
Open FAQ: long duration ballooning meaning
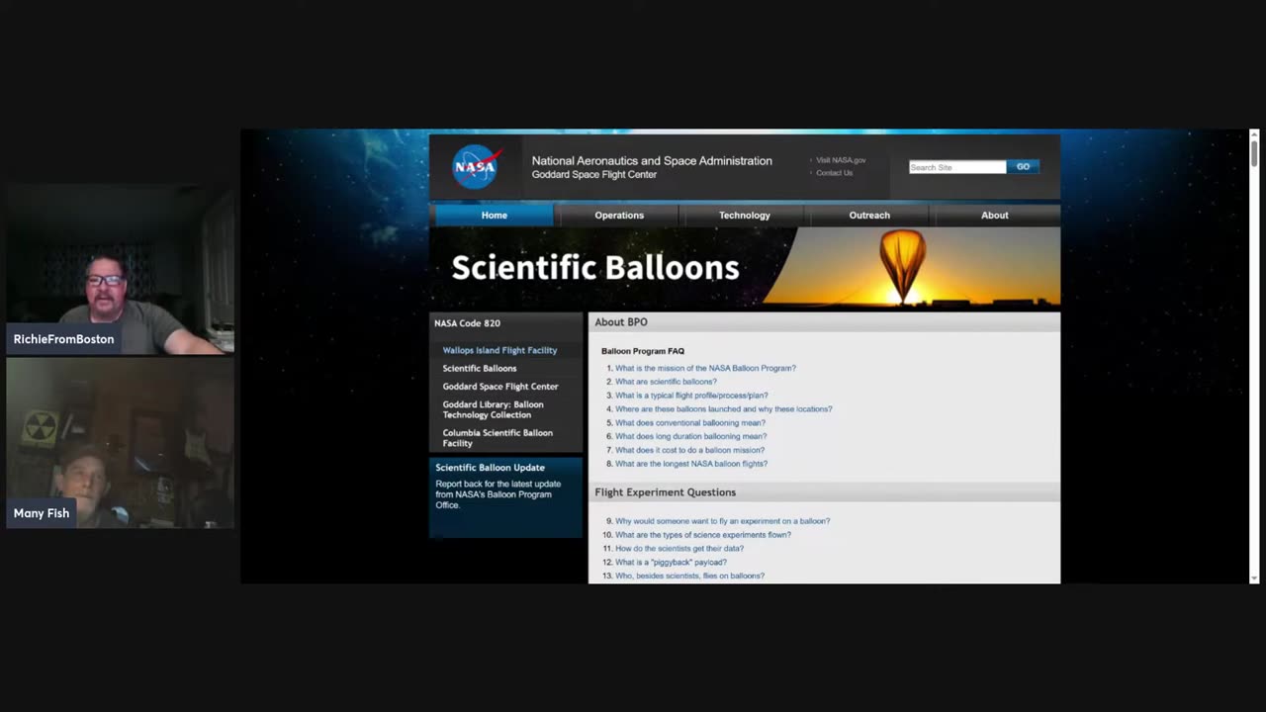coord(690,436)
